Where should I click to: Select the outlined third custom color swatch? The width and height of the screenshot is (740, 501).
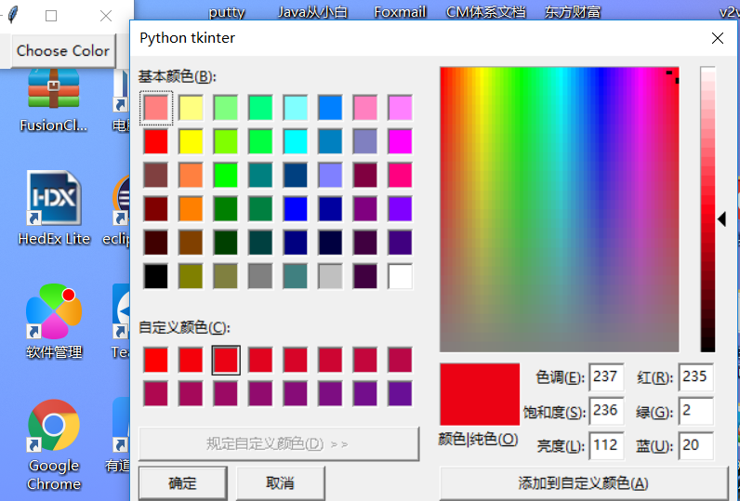226,361
